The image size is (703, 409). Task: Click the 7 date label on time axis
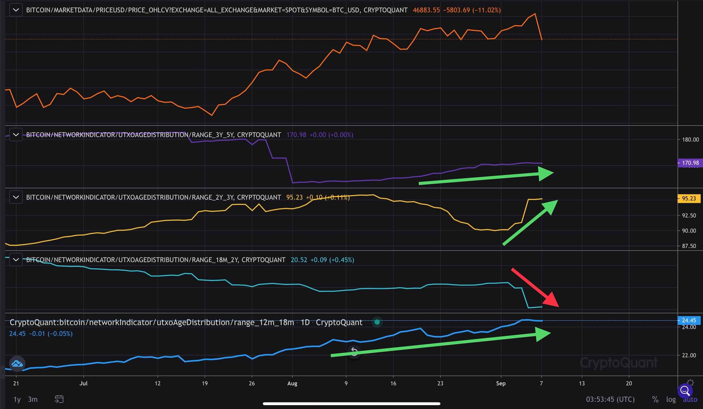pyautogui.click(x=541, y=383)
